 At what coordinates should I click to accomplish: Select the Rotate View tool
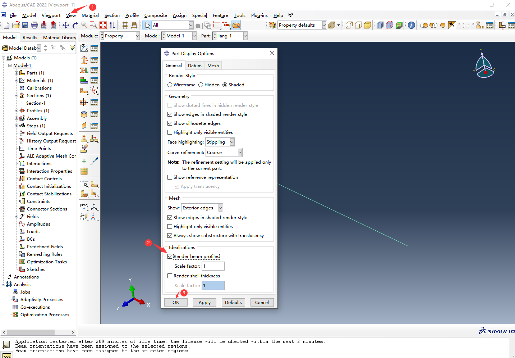click(75, 25)
